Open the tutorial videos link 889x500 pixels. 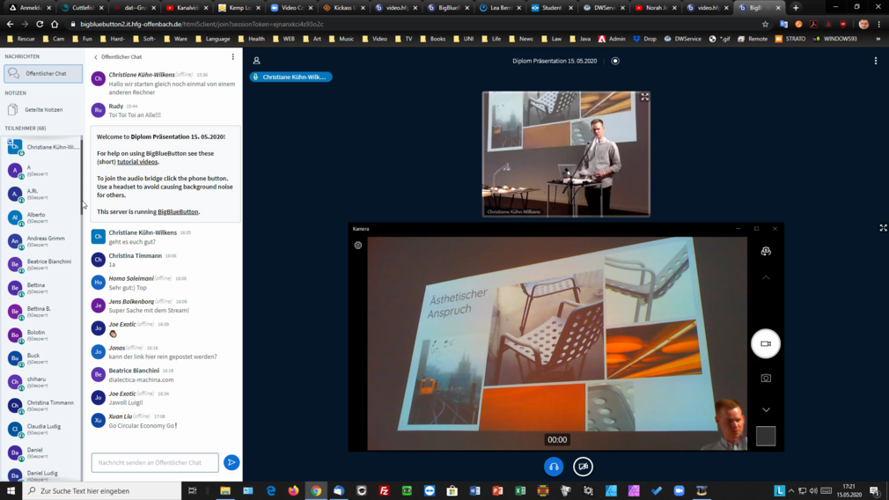point(138,162)
